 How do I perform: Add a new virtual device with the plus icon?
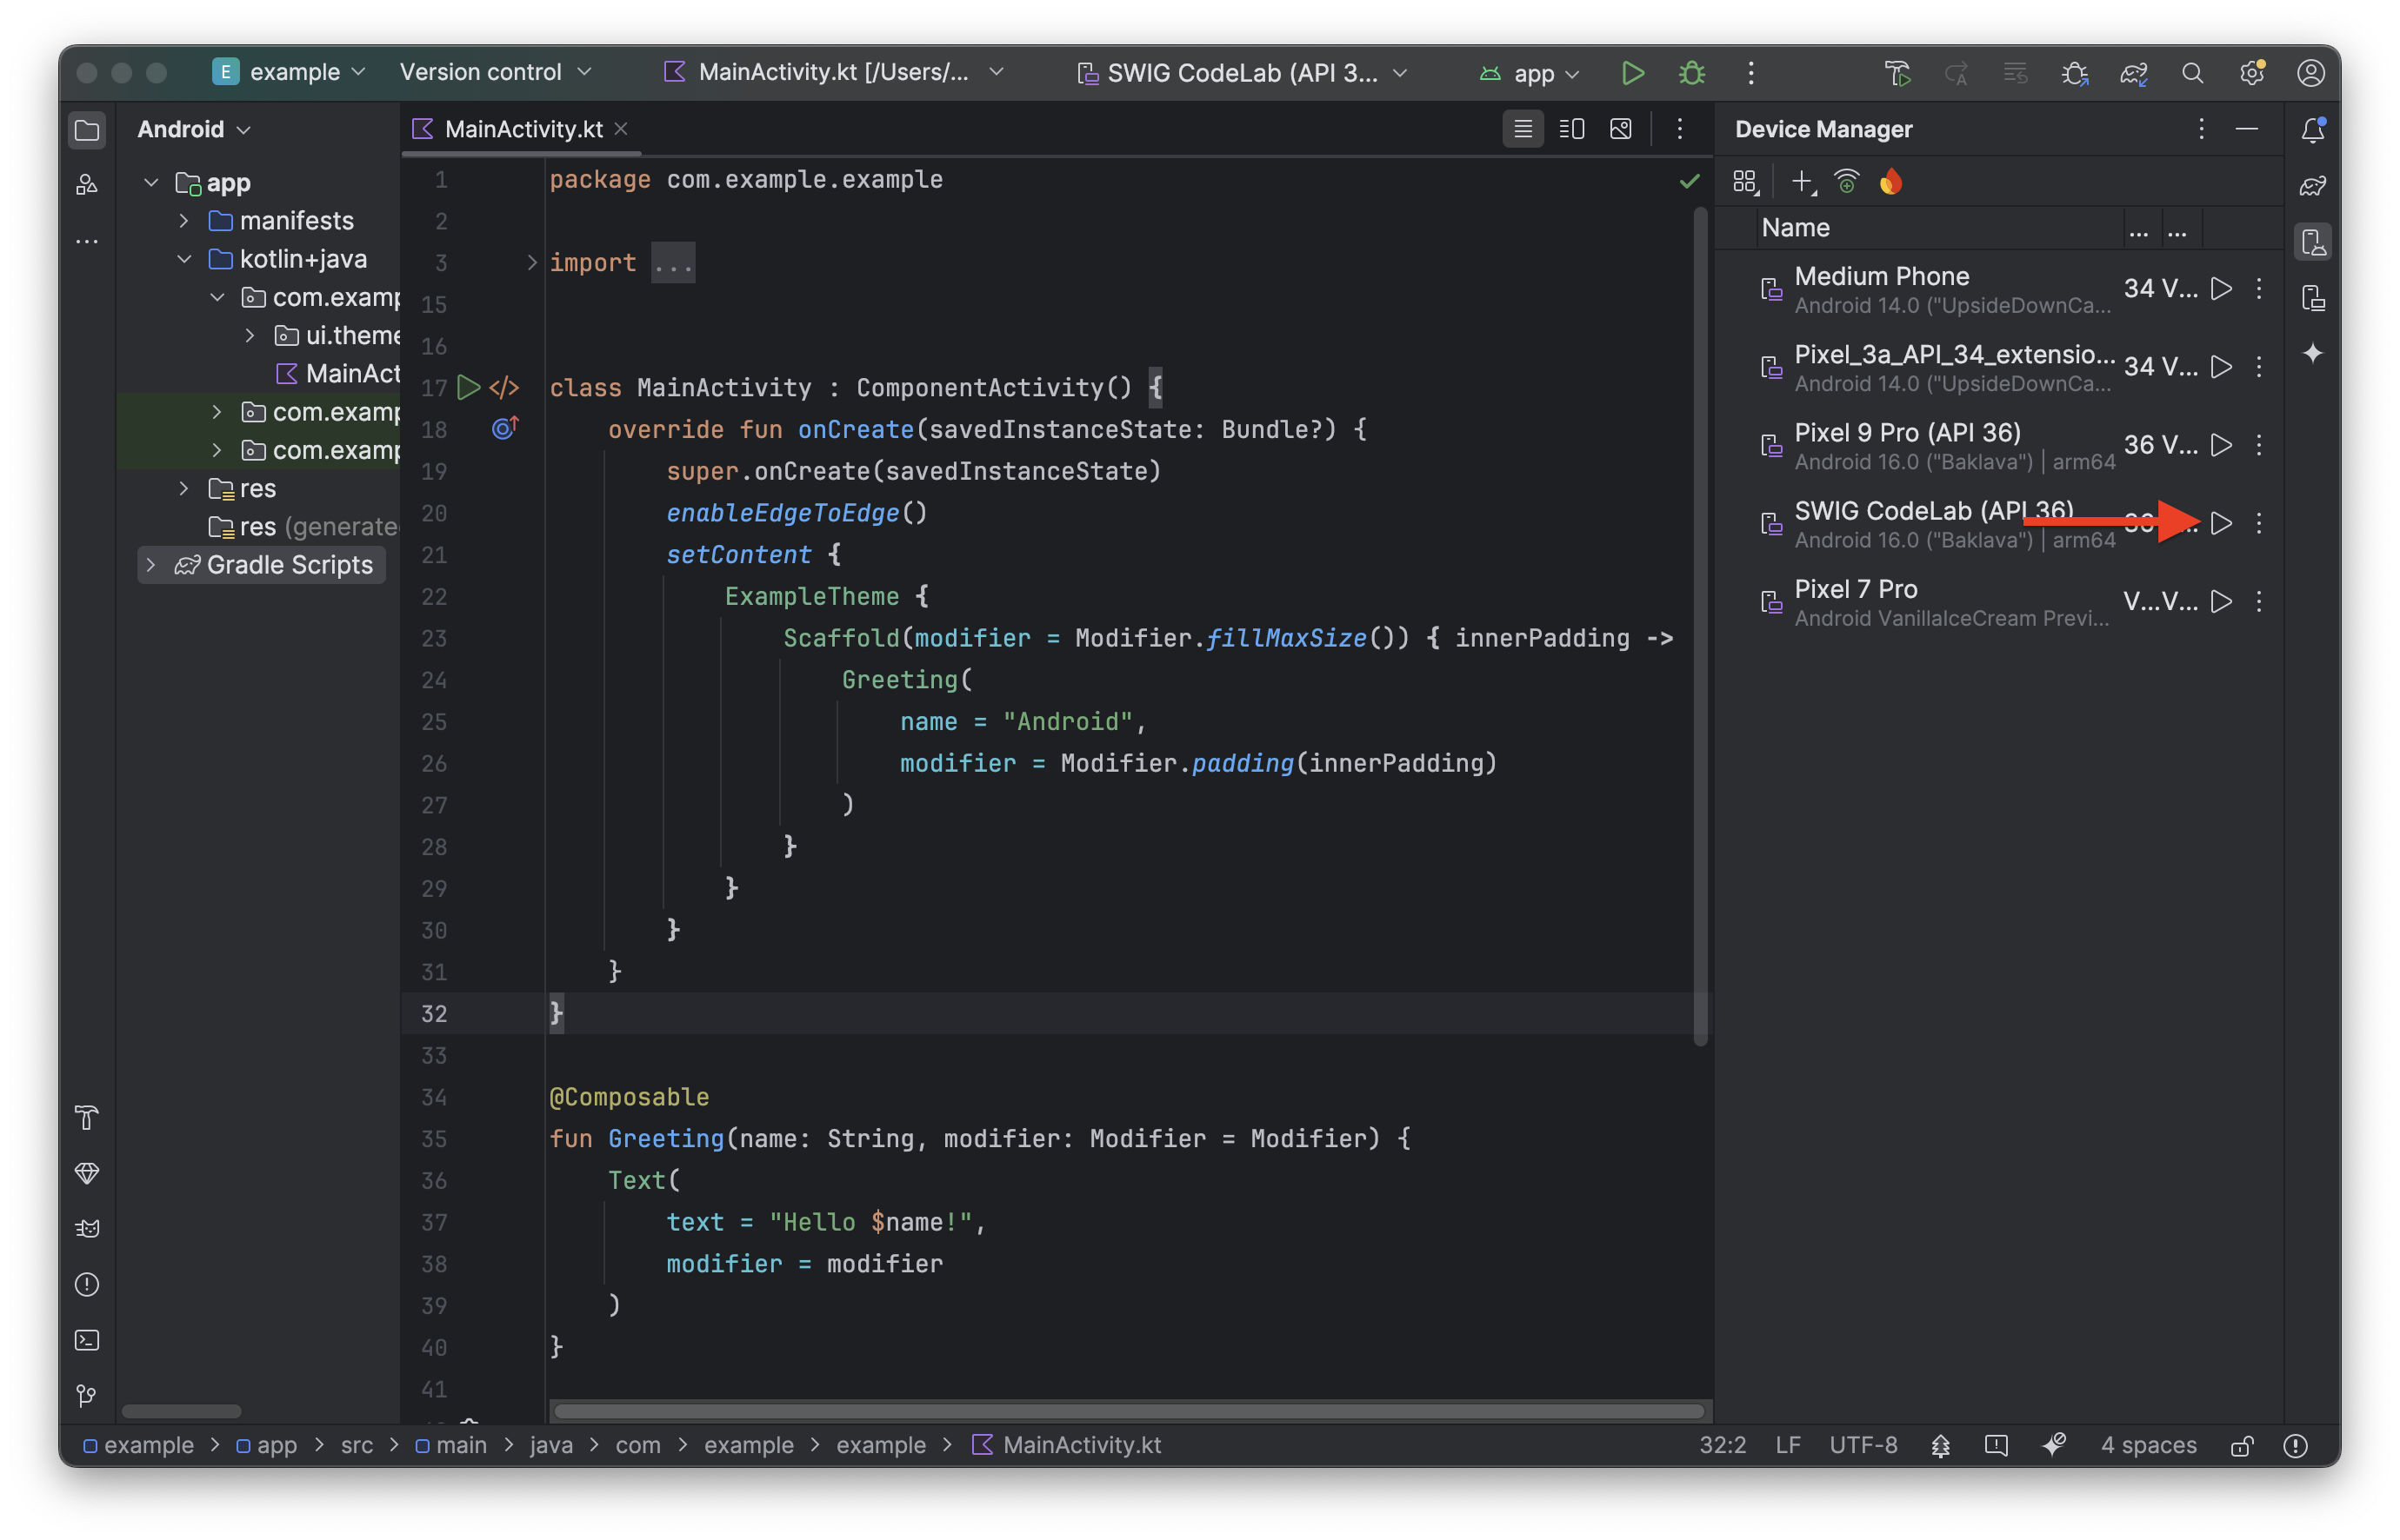1801,182
